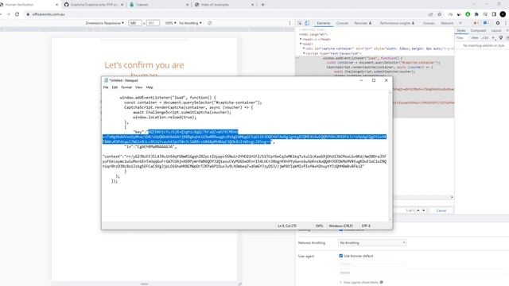Open the Recorder panel tab
The height and width of the screenshot is (286, 509).
pos(363,23)
